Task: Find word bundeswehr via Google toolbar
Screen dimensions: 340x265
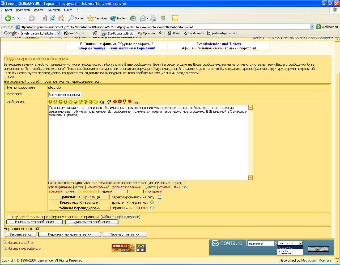Action: coord(194,33)
